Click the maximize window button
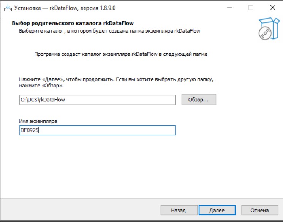The width and height of the screenshot is (283, 222). click(x=251, y=7)
